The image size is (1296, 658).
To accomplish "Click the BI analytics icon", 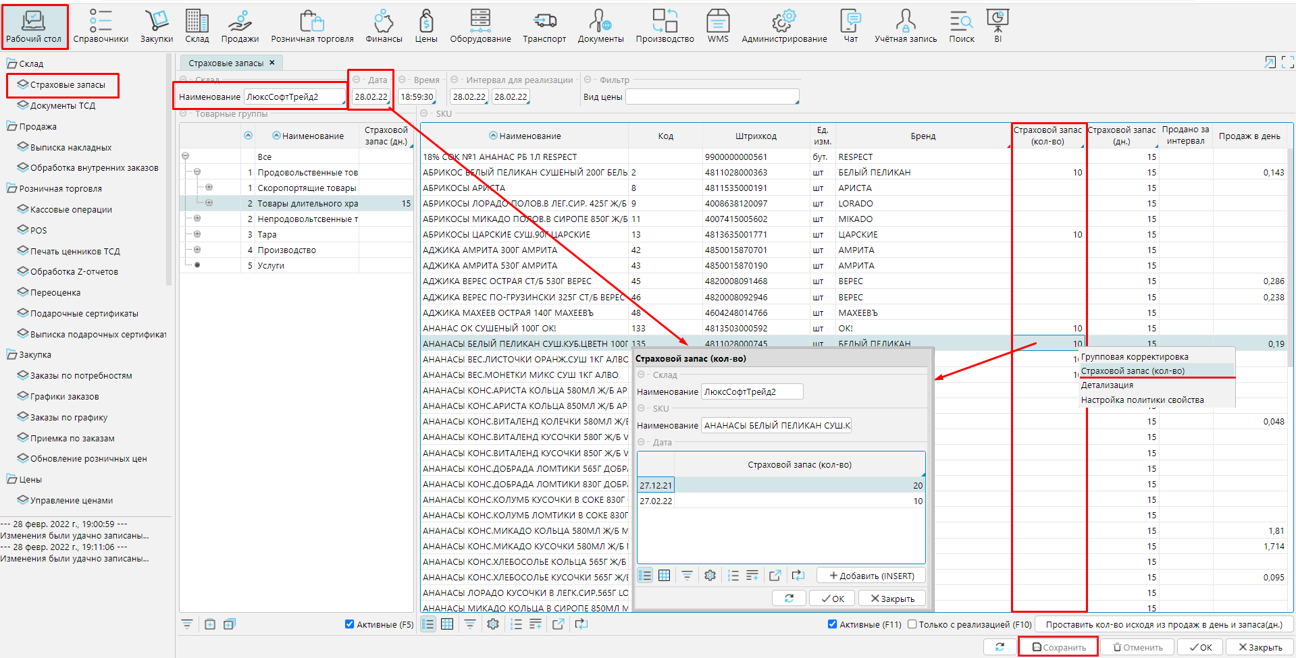I will [997, 26].
